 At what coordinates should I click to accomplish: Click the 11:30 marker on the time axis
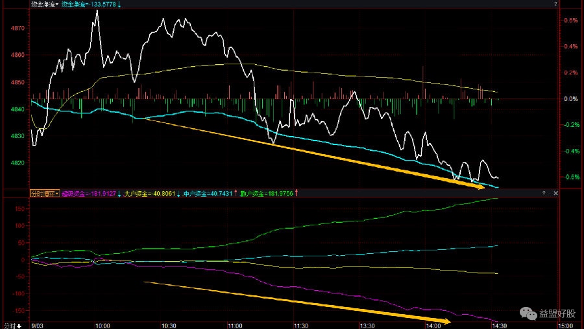(x=299, y=325)
